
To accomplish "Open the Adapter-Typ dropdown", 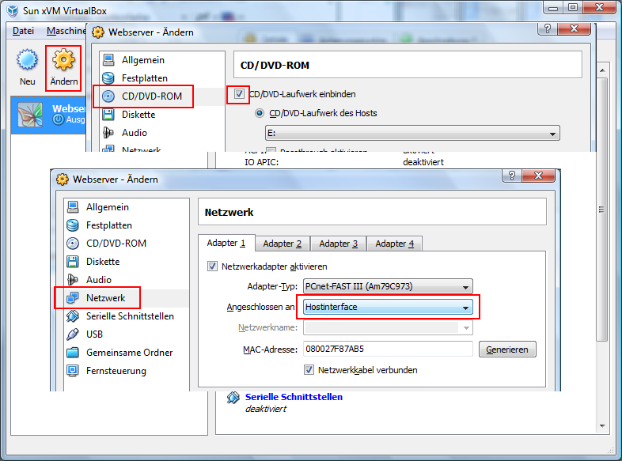I will click(x=388, y=286).
